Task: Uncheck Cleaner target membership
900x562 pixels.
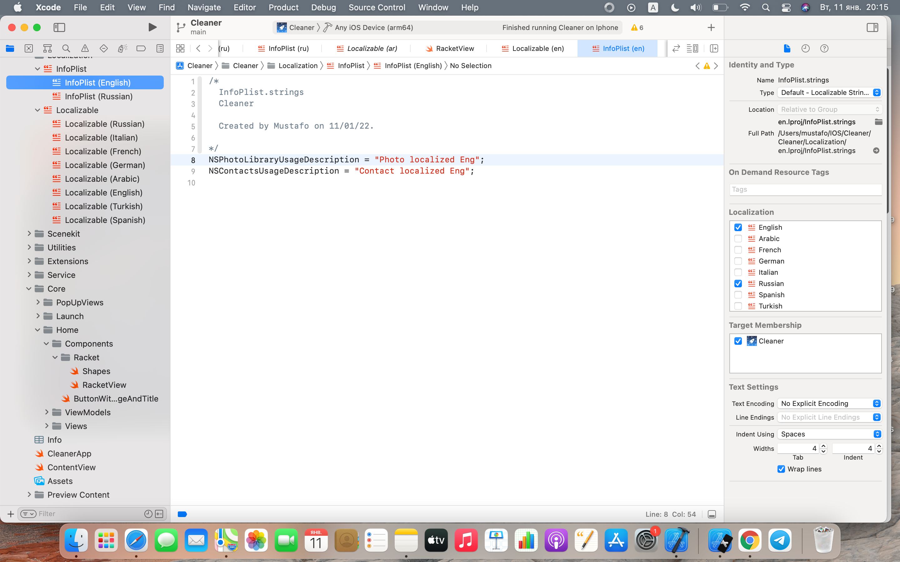Action: [x=738, y=341]
